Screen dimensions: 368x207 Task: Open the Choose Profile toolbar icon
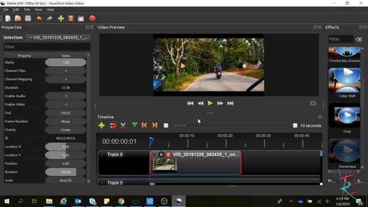pyautogui.click(x=71, y=18)
